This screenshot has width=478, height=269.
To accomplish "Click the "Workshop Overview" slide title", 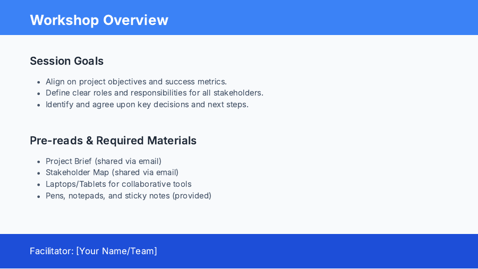I will coord(99,20).
